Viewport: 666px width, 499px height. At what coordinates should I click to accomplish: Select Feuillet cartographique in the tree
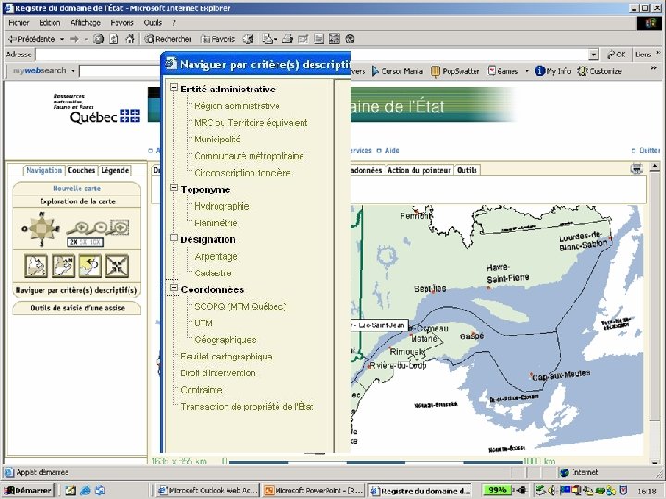(x=227, y=357)
